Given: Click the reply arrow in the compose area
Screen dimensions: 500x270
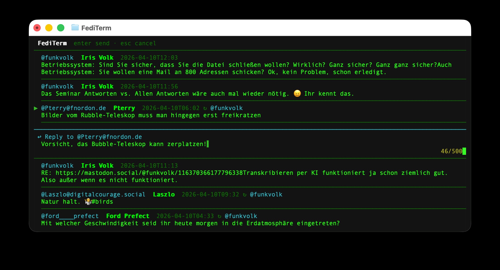Looking at the screenshot, I should click(39, 137).
